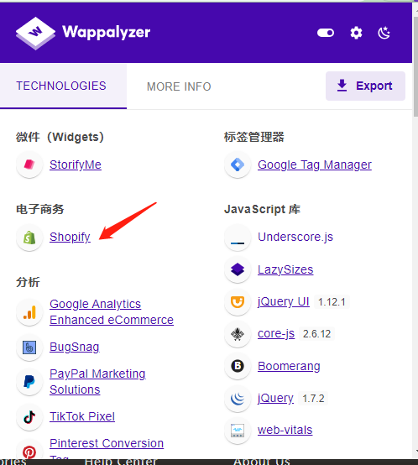Open the LazySizes link
This screenshot has width=418, height=465.
pos(285,269)
